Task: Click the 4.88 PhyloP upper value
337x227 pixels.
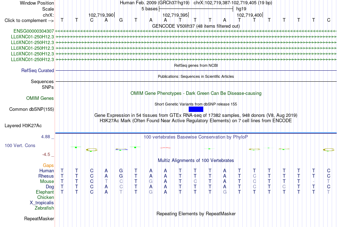Action: (x=45, y=137)
